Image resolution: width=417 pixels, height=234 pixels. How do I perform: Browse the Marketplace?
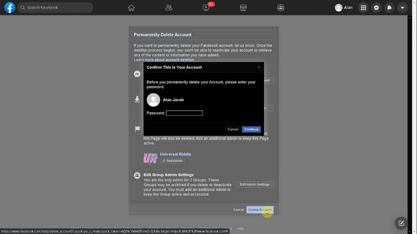coord(243,7)
